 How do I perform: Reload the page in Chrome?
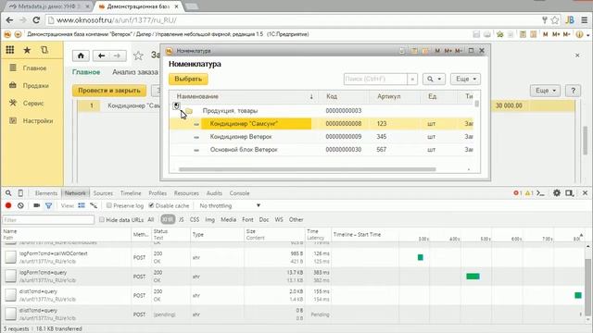coord(36,20)
